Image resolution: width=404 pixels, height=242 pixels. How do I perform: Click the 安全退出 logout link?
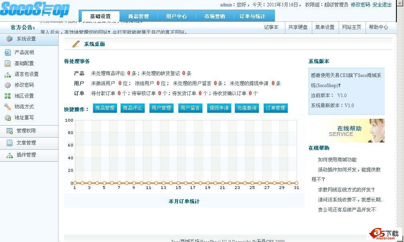coord(382,5)
